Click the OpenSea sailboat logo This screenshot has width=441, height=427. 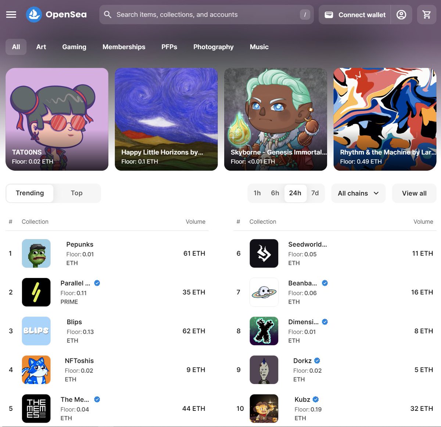coord(34,15)
